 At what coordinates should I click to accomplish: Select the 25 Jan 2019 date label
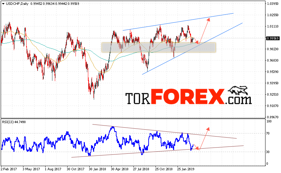click(x=185, y=169)
